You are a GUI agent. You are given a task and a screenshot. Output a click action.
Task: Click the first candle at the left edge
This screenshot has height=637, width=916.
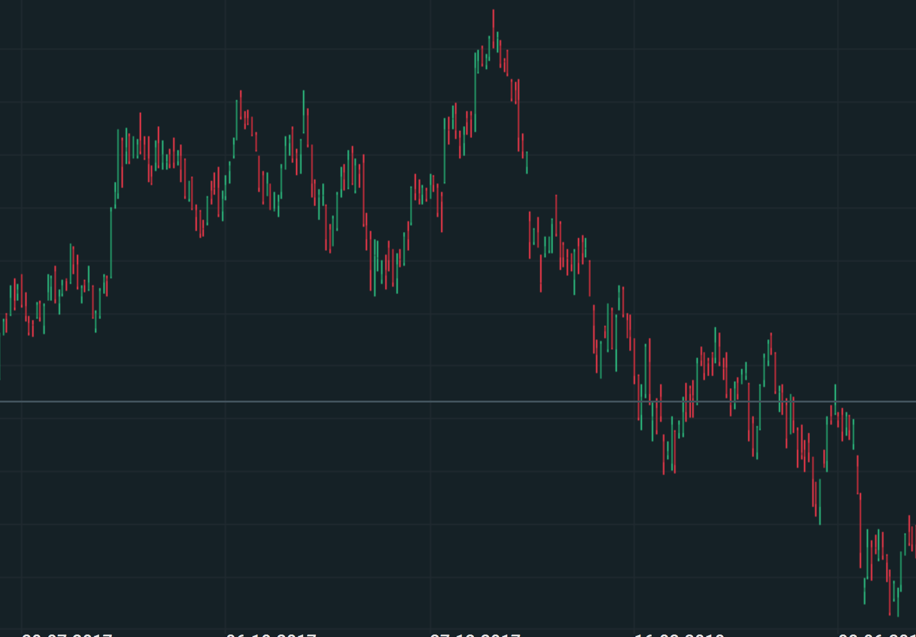pyautogui.click(x=1, y=357)
